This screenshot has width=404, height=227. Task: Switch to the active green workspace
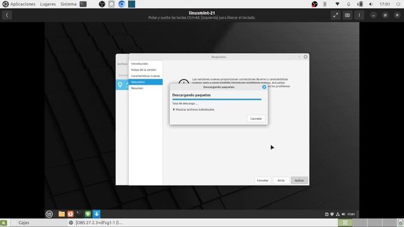pos(345,223)
